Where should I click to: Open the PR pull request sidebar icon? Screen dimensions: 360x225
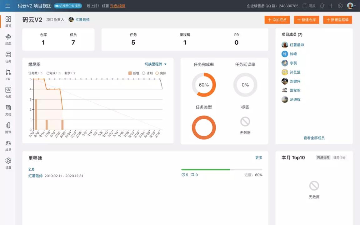8,75
